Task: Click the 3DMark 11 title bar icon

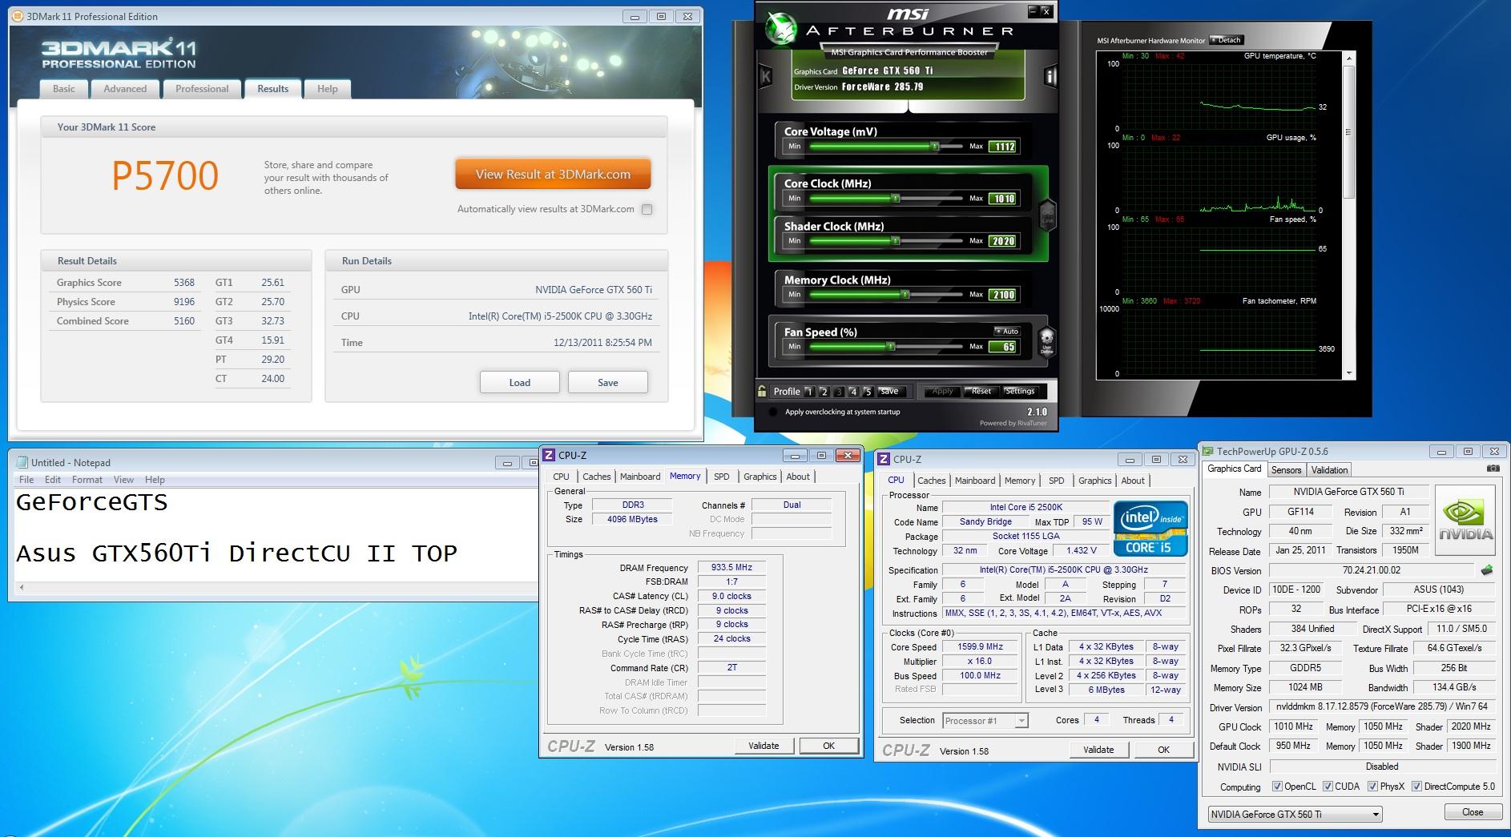Action: [18, 16]
